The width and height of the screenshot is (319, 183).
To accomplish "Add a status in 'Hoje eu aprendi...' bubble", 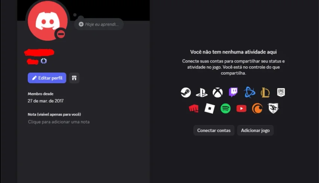I will tap(99, 24).
